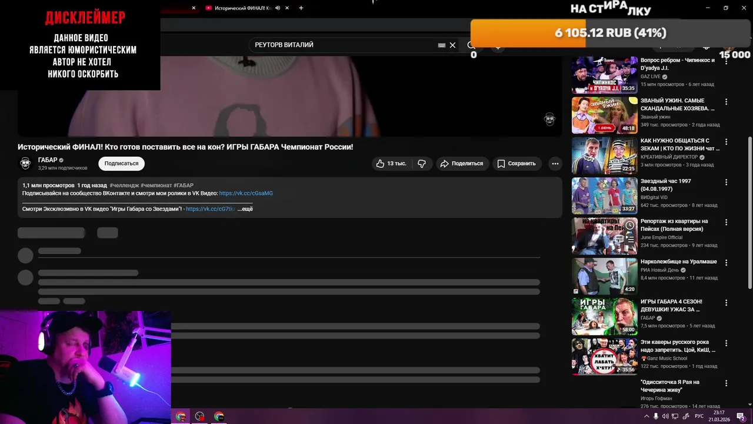Click the search magnifier button

471,45
